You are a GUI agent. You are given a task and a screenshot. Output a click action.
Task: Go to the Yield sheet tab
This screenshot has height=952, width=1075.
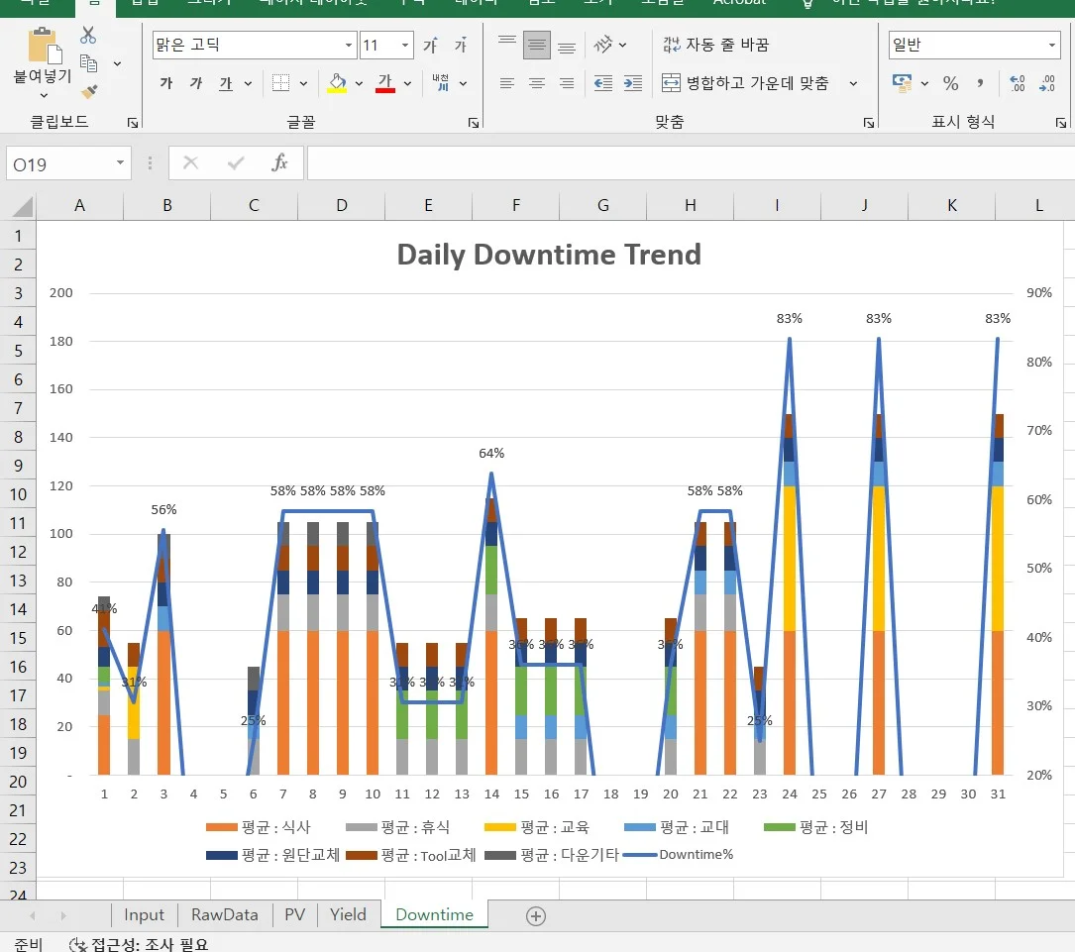(x=349, y=915)
